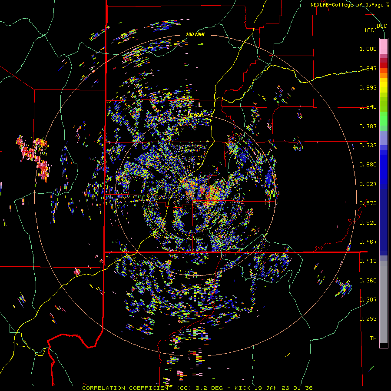Click the DCC product label

point(381,26)
